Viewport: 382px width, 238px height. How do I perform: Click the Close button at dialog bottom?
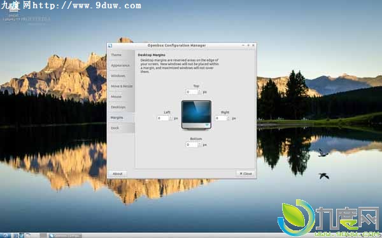(x=246, y=174)
